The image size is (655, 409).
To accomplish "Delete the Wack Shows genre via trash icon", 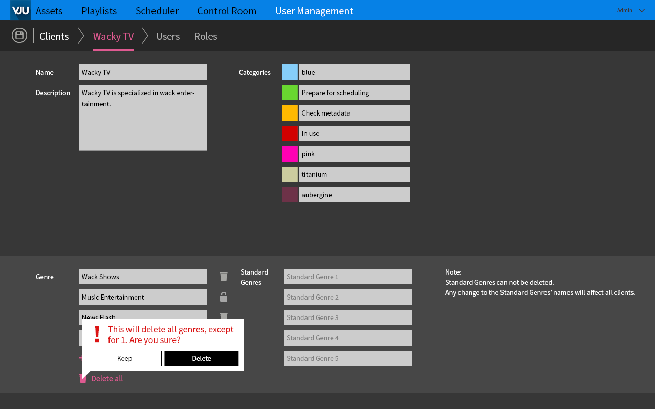I will pyautogui.click(x=224, y=277).
